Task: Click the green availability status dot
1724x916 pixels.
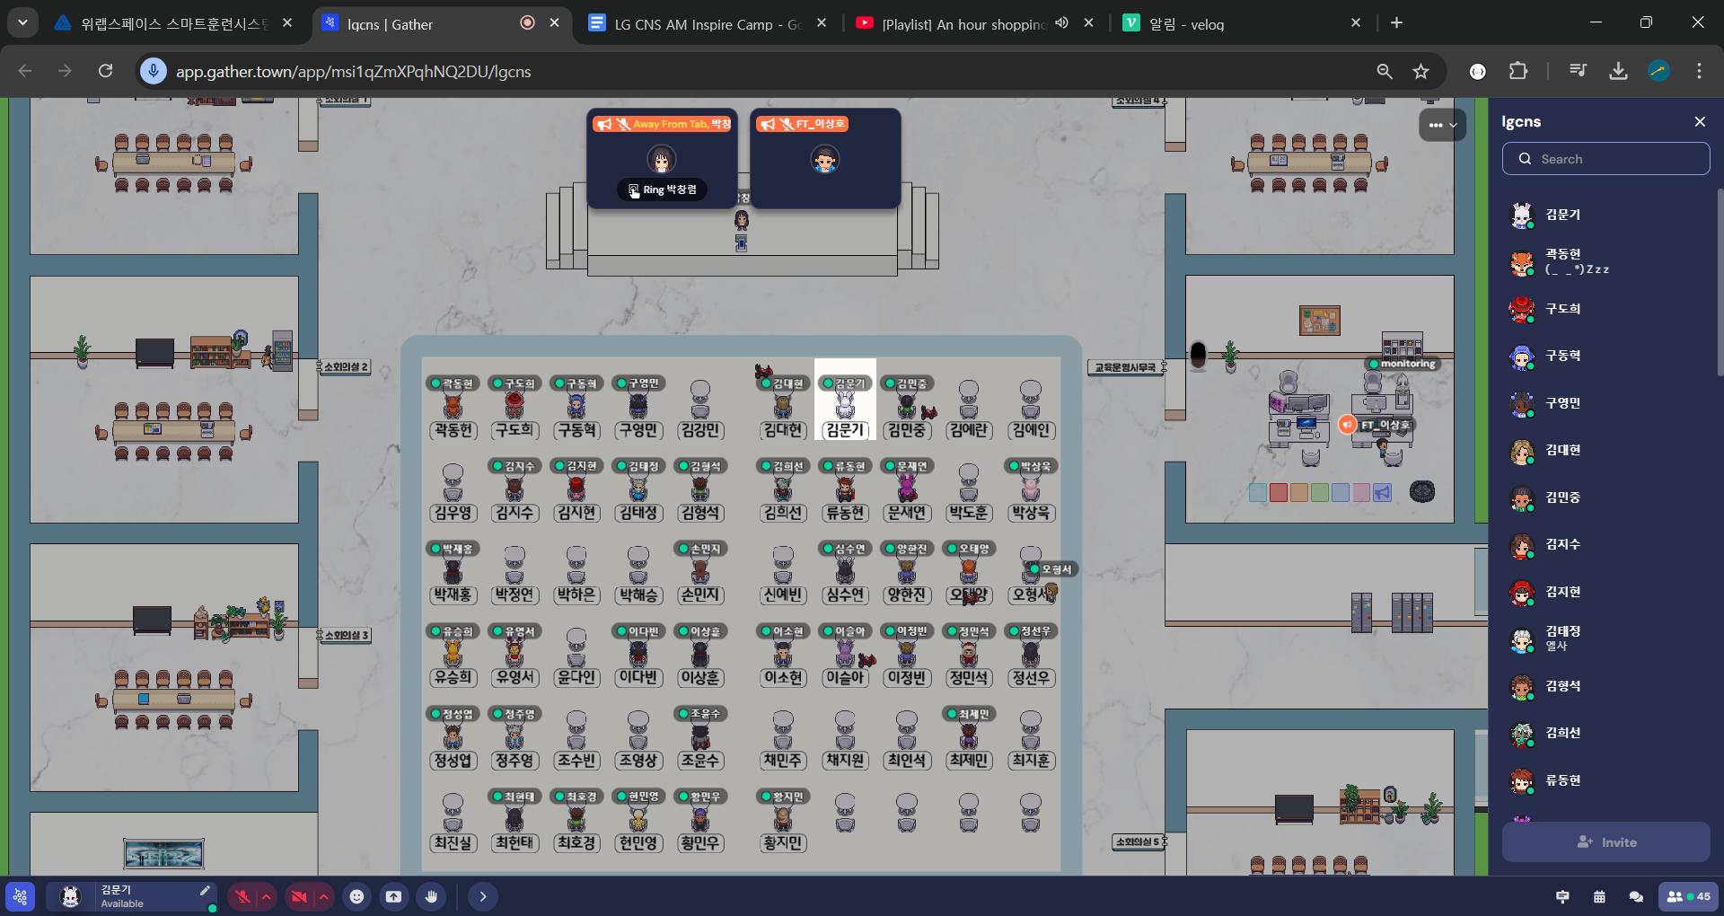Action: pos(213,908)
